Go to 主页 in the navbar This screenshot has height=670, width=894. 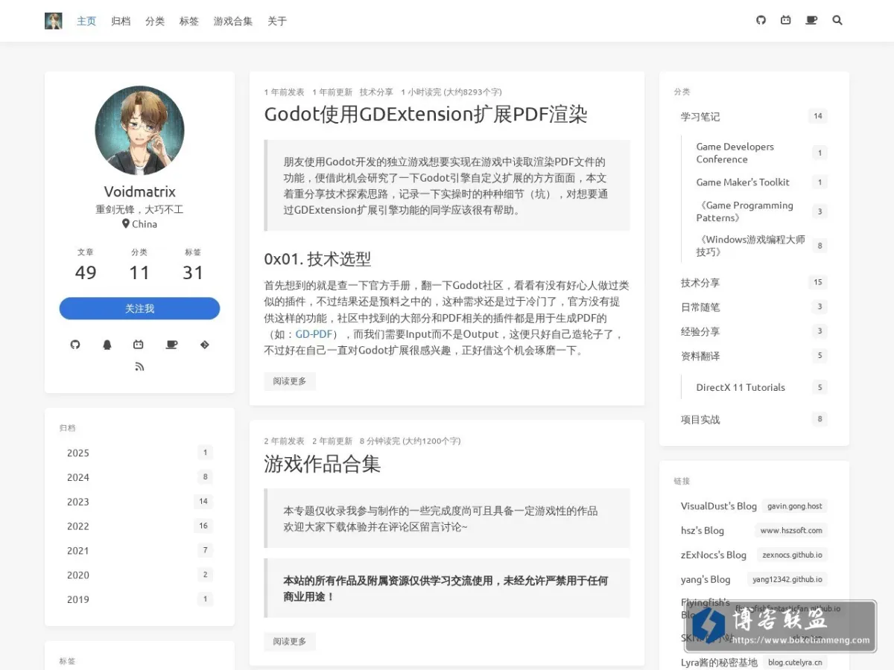pos(86,21)
